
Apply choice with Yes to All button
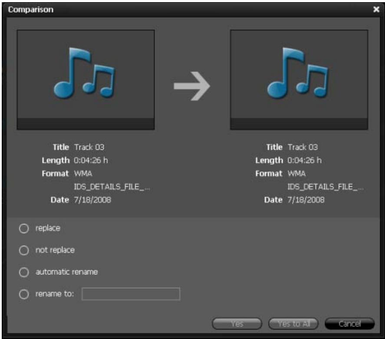pyautogui.click(x=293, y=323)
